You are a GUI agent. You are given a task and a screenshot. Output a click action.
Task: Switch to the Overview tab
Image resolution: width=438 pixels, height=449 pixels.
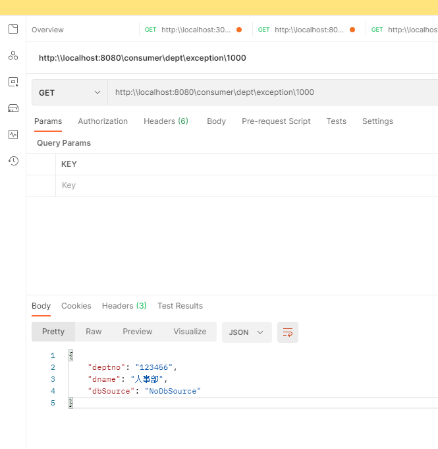(48, 30)
